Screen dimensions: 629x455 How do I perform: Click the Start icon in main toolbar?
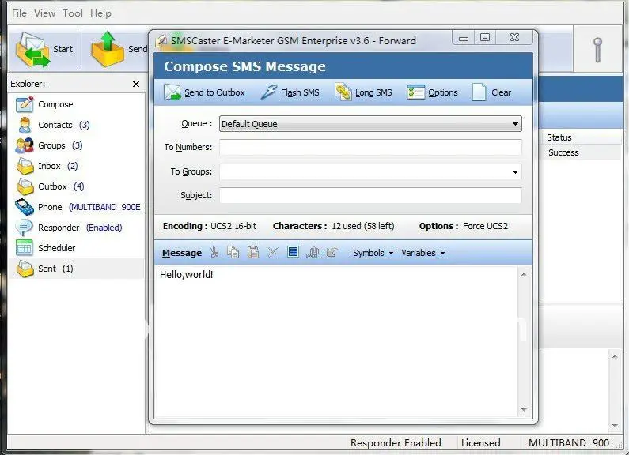(33, 50)
